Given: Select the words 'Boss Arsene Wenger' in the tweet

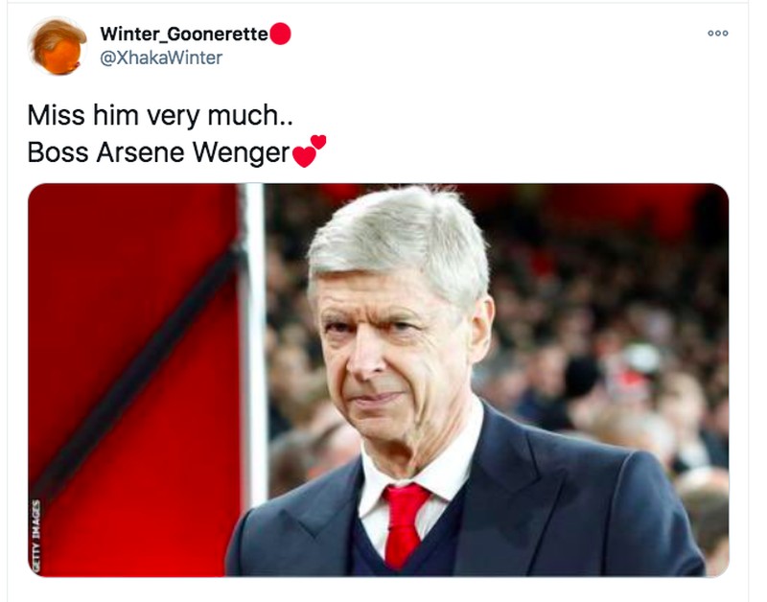Looking at the screenshot, I should click(156, 150).
